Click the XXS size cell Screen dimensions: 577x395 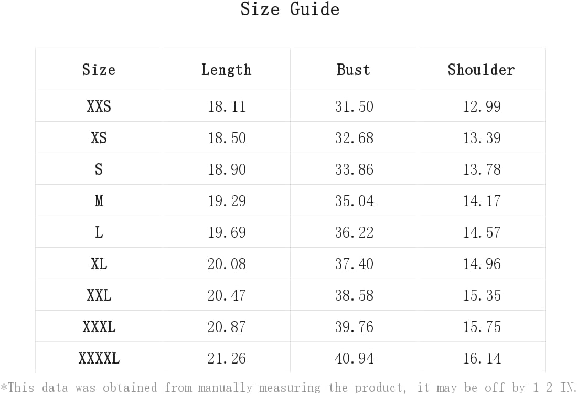(x=99, y=106)
